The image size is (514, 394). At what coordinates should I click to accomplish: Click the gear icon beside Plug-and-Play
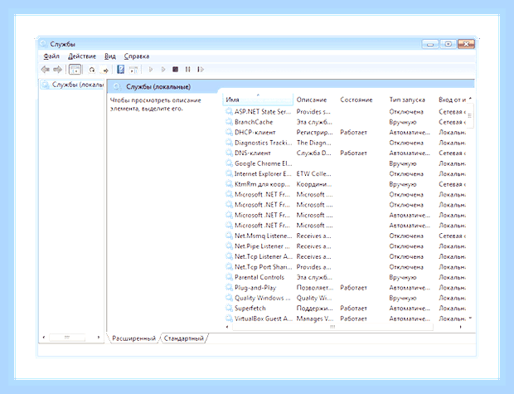coord(229,287)
